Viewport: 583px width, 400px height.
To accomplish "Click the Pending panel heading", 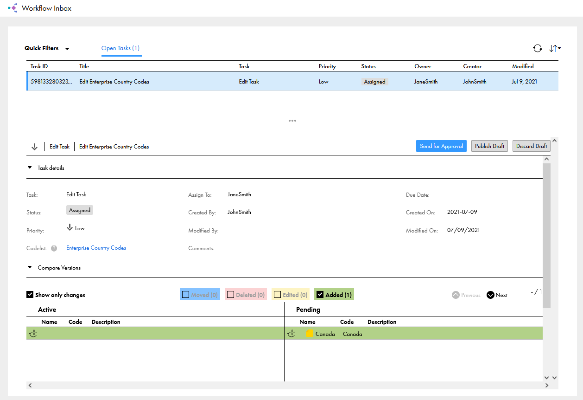I will pyautogui.click(x=308, y=310).
